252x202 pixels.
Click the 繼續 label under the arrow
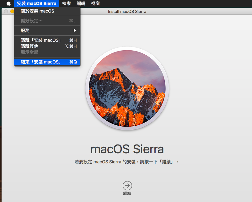coord(127,193)
